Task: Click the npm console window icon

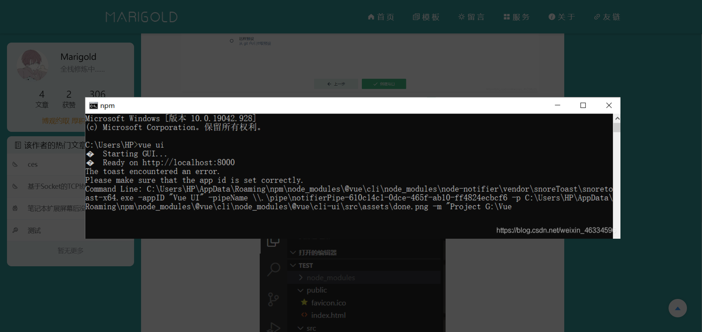Action: click(x=94, y=106)
